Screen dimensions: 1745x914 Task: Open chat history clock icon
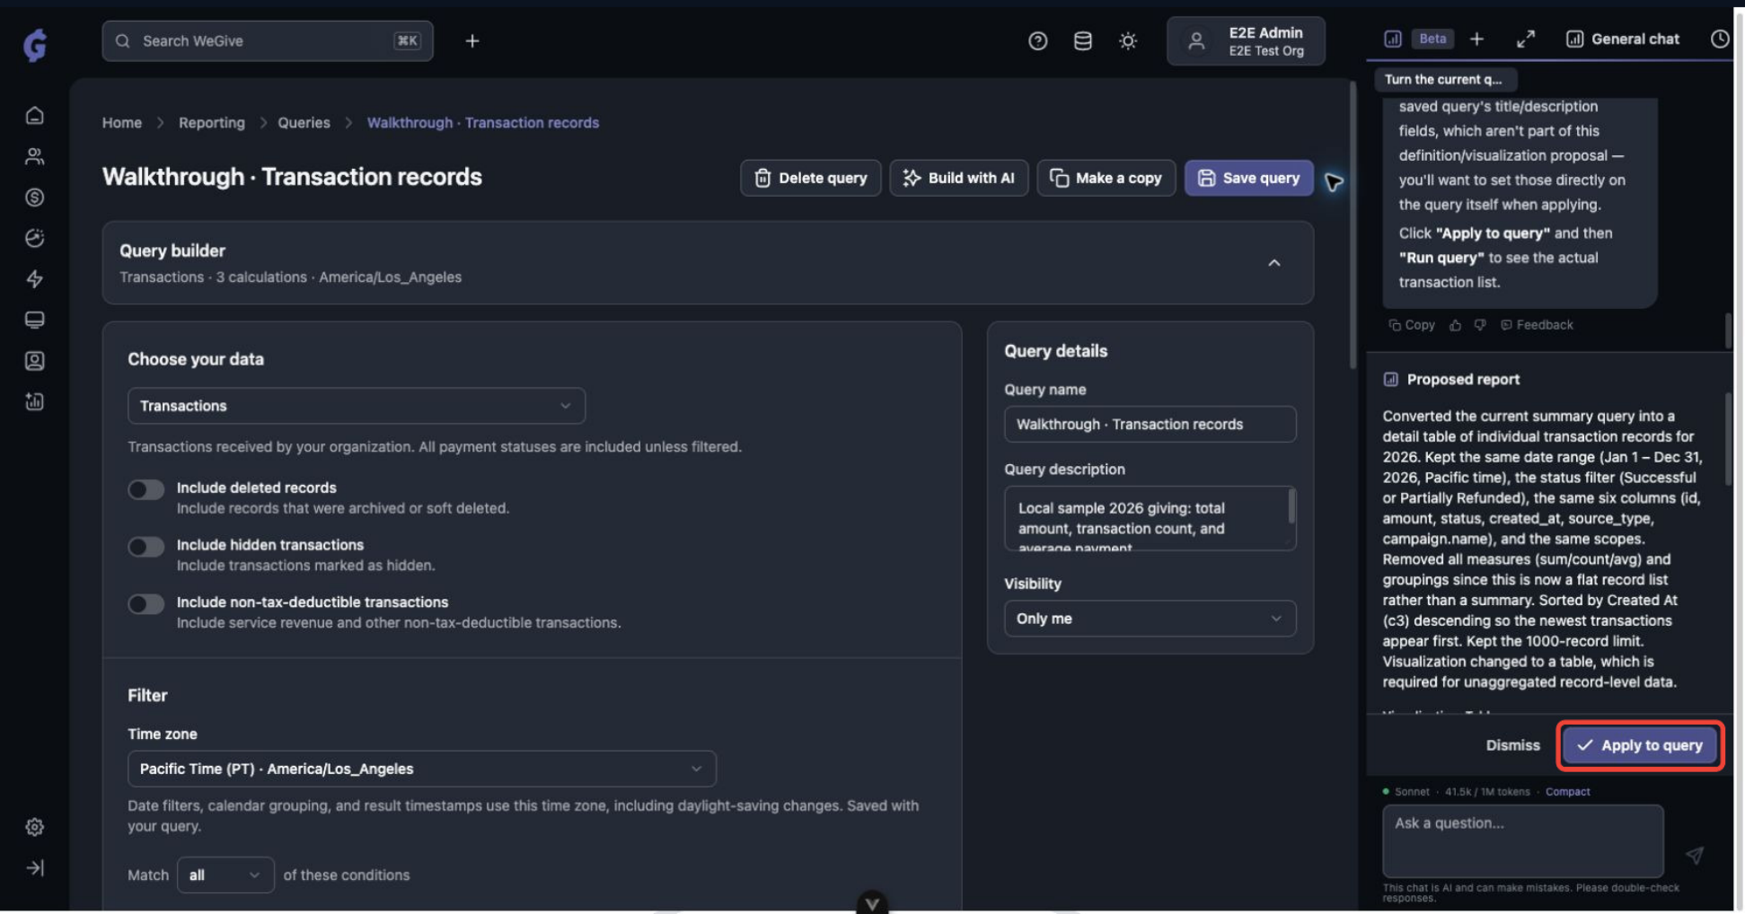1719,39
